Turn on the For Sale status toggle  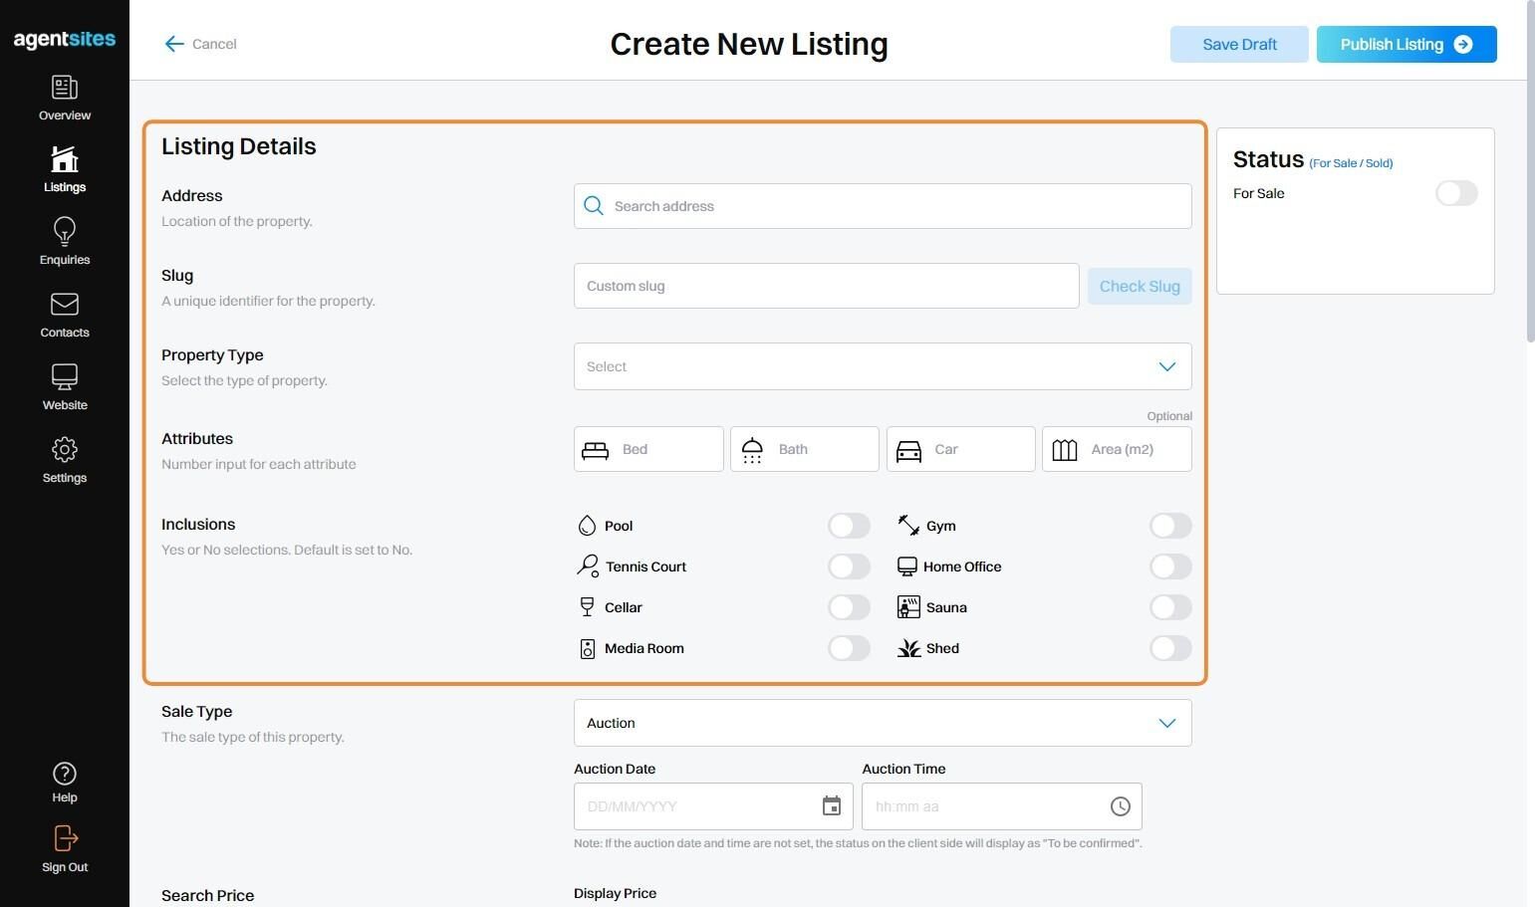[1455, 193]
